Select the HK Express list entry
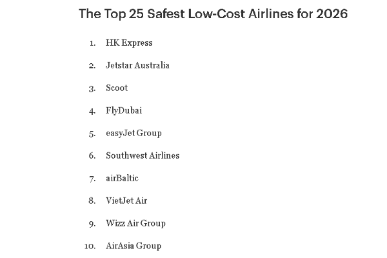The image size is (387, 258). point(129,43)
